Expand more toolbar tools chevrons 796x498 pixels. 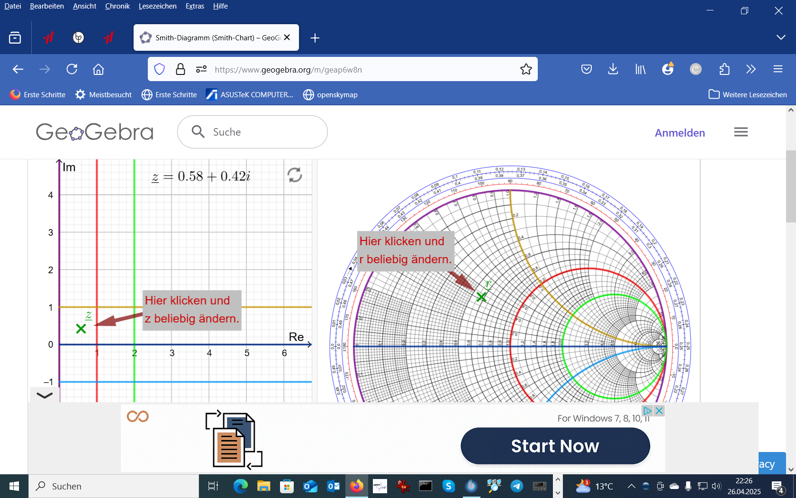click(751, 69)
